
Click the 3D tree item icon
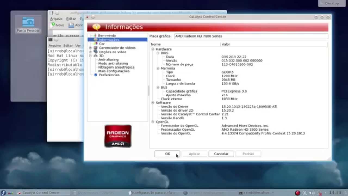click(x=95, y=56)
